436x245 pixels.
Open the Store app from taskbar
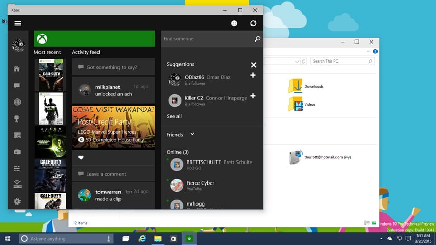[x=173, y=239]
